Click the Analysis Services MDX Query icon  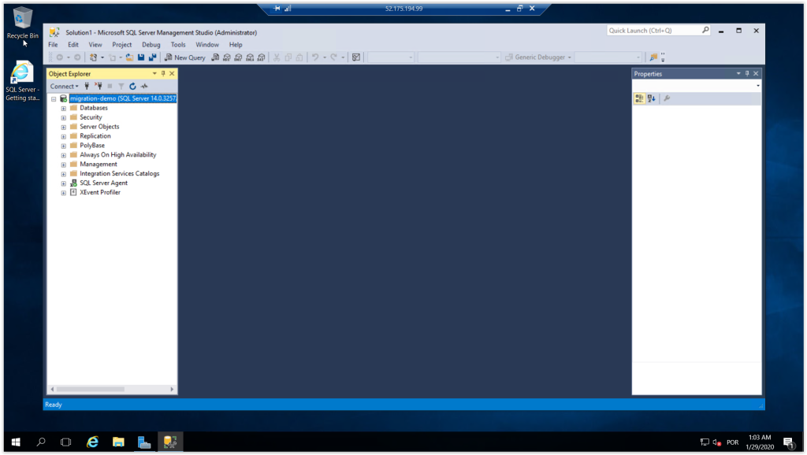226,57
